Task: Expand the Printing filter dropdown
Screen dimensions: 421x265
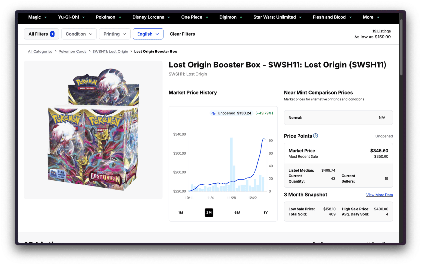Action: pos(114,34)
